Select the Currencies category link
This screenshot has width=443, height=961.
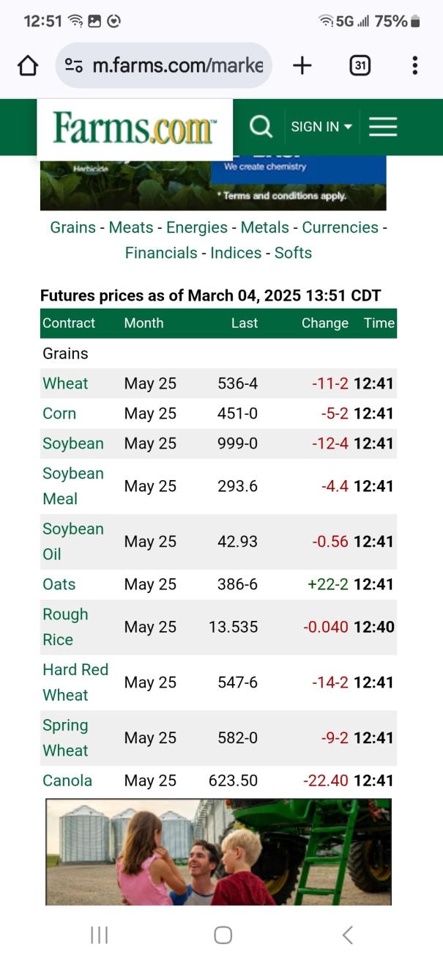click(340, 227)
